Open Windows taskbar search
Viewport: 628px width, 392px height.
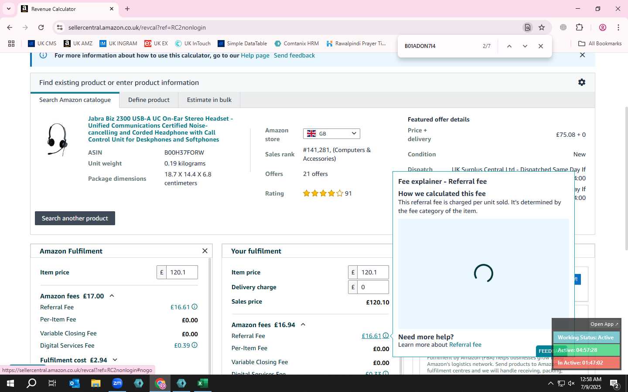[x=31, y=383]
